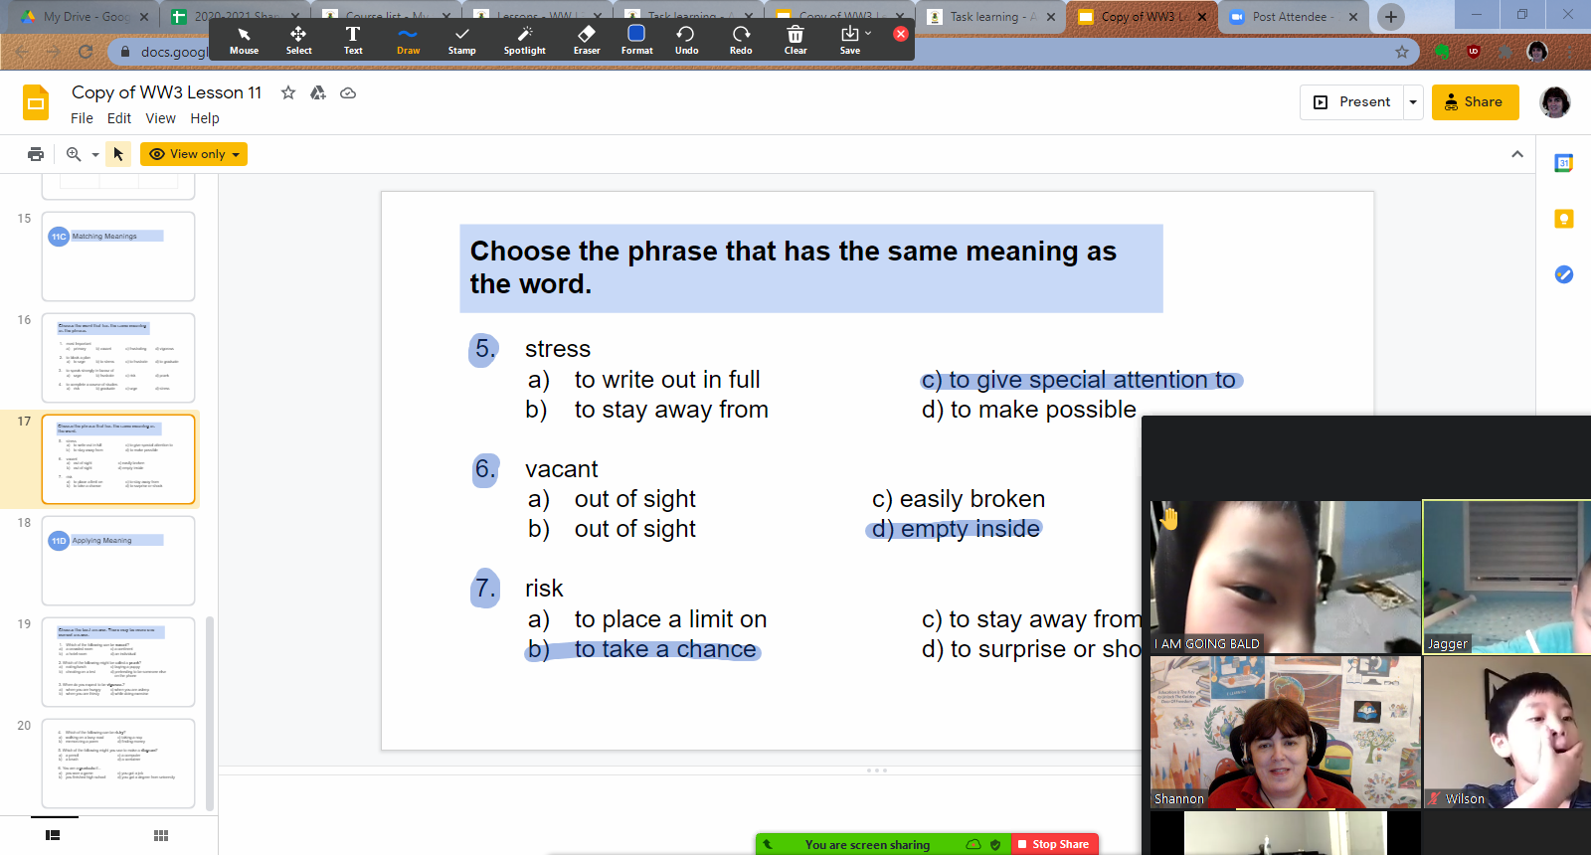Screen dimensions: 1591x855
Task: Star the document title
Action: click(x=288, y=92)
